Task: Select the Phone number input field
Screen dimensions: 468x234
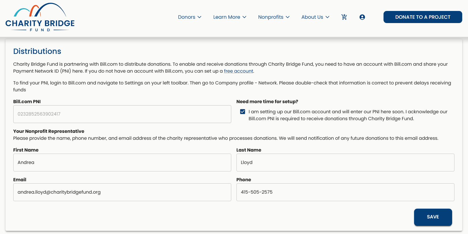Action: tap(345, 192)
